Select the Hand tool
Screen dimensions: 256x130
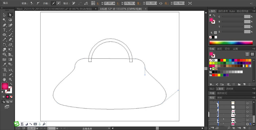[4, 80]
